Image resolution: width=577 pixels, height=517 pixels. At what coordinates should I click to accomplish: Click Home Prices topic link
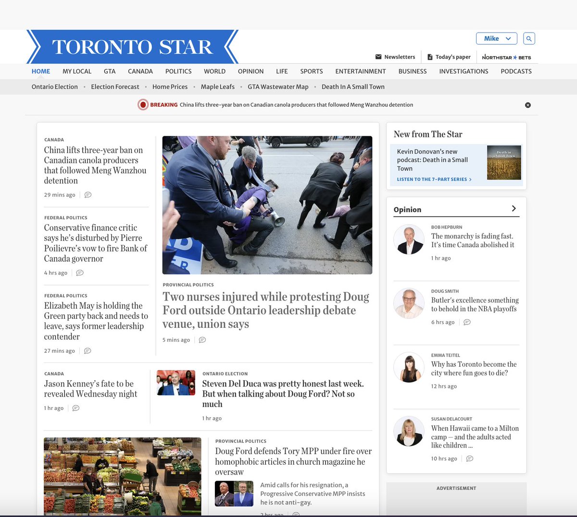(170, 87)
